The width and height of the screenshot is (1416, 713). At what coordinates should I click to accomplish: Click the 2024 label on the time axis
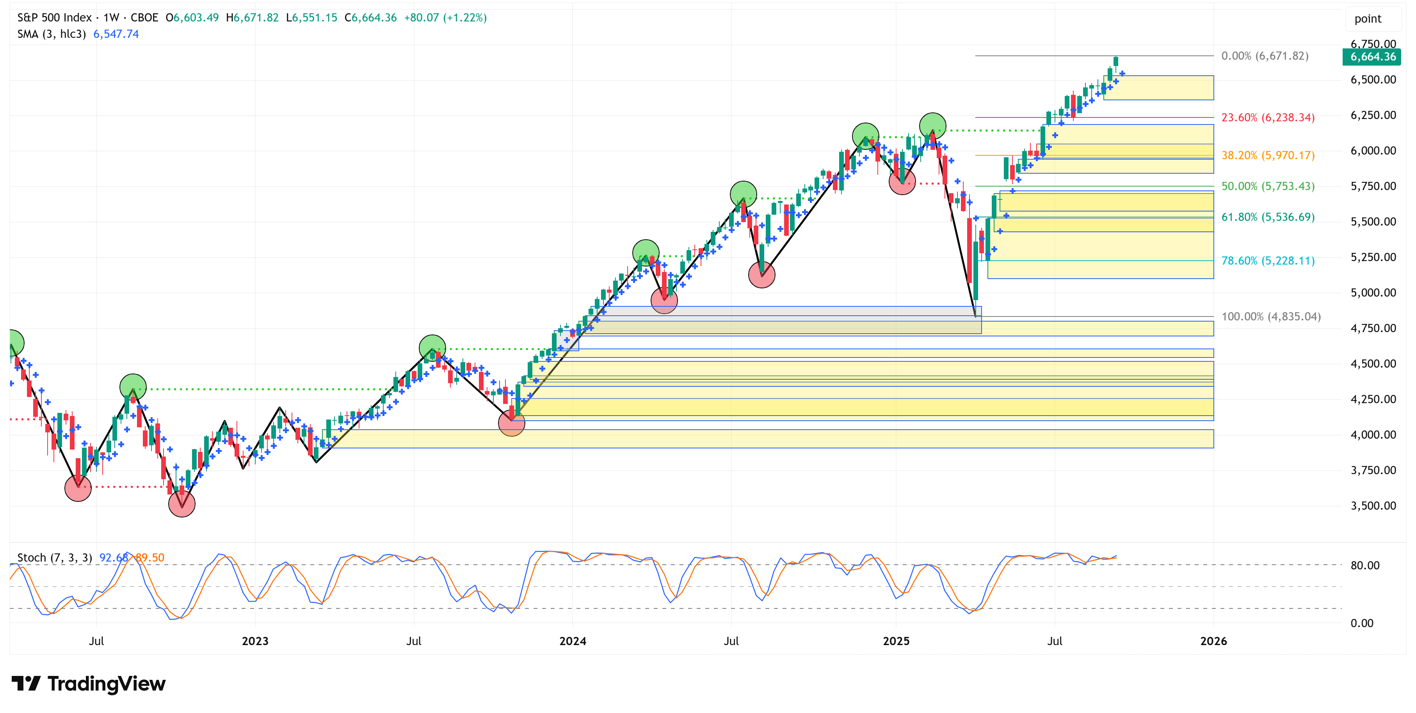(x=572, y=641)
